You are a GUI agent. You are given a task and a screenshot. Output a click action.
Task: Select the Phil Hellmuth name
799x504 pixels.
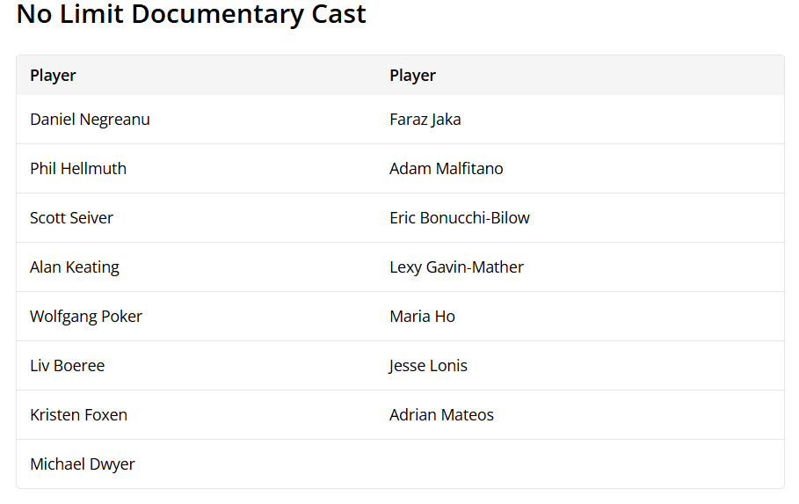(78, 169)
